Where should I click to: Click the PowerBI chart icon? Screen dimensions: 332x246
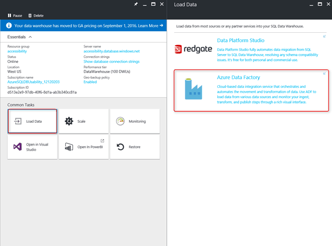click(x=69, y=147)
